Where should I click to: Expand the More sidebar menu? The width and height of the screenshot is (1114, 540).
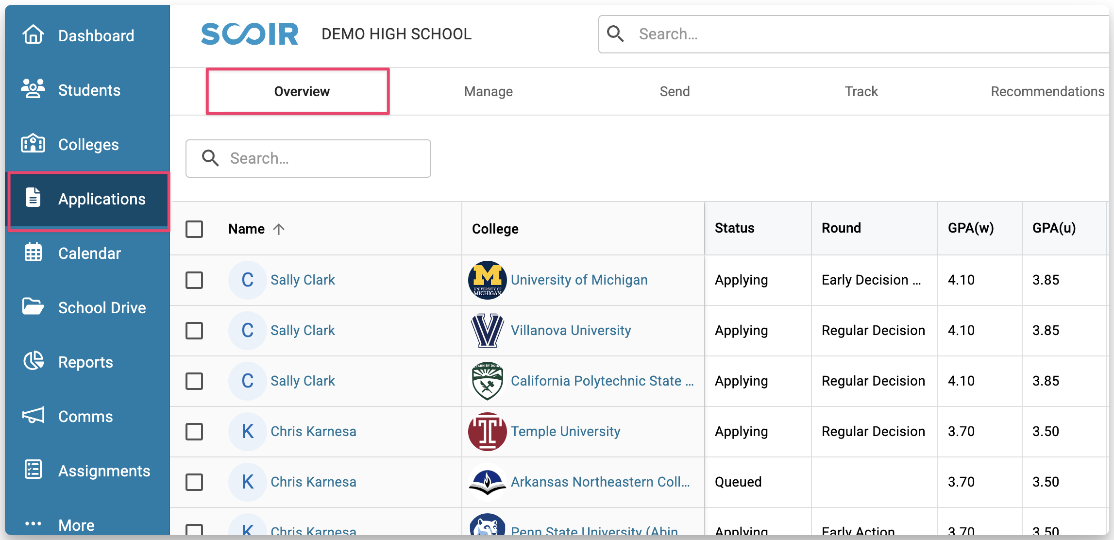pos(76,524)
